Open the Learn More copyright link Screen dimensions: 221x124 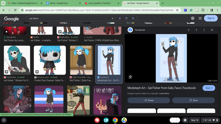click(x=164, y=94)
